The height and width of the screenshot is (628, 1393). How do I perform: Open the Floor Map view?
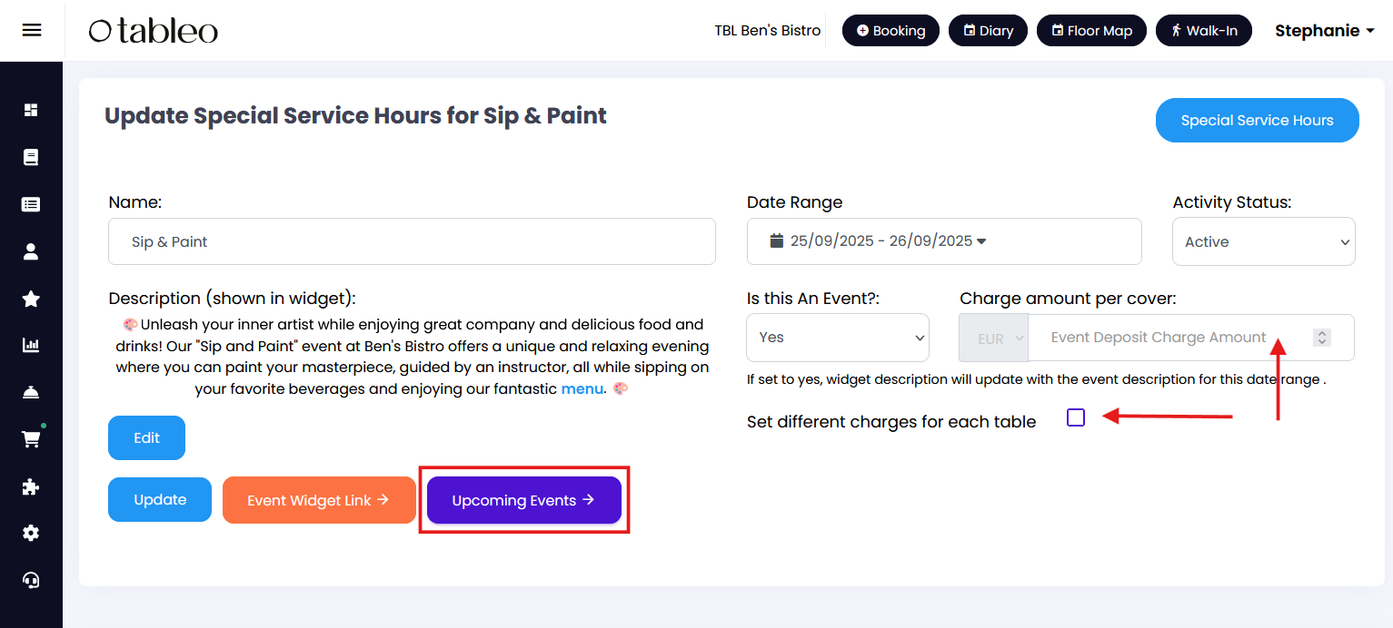[1091, 30]
